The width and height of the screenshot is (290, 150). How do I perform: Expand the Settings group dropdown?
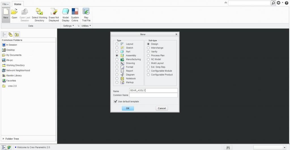point(69,26)
